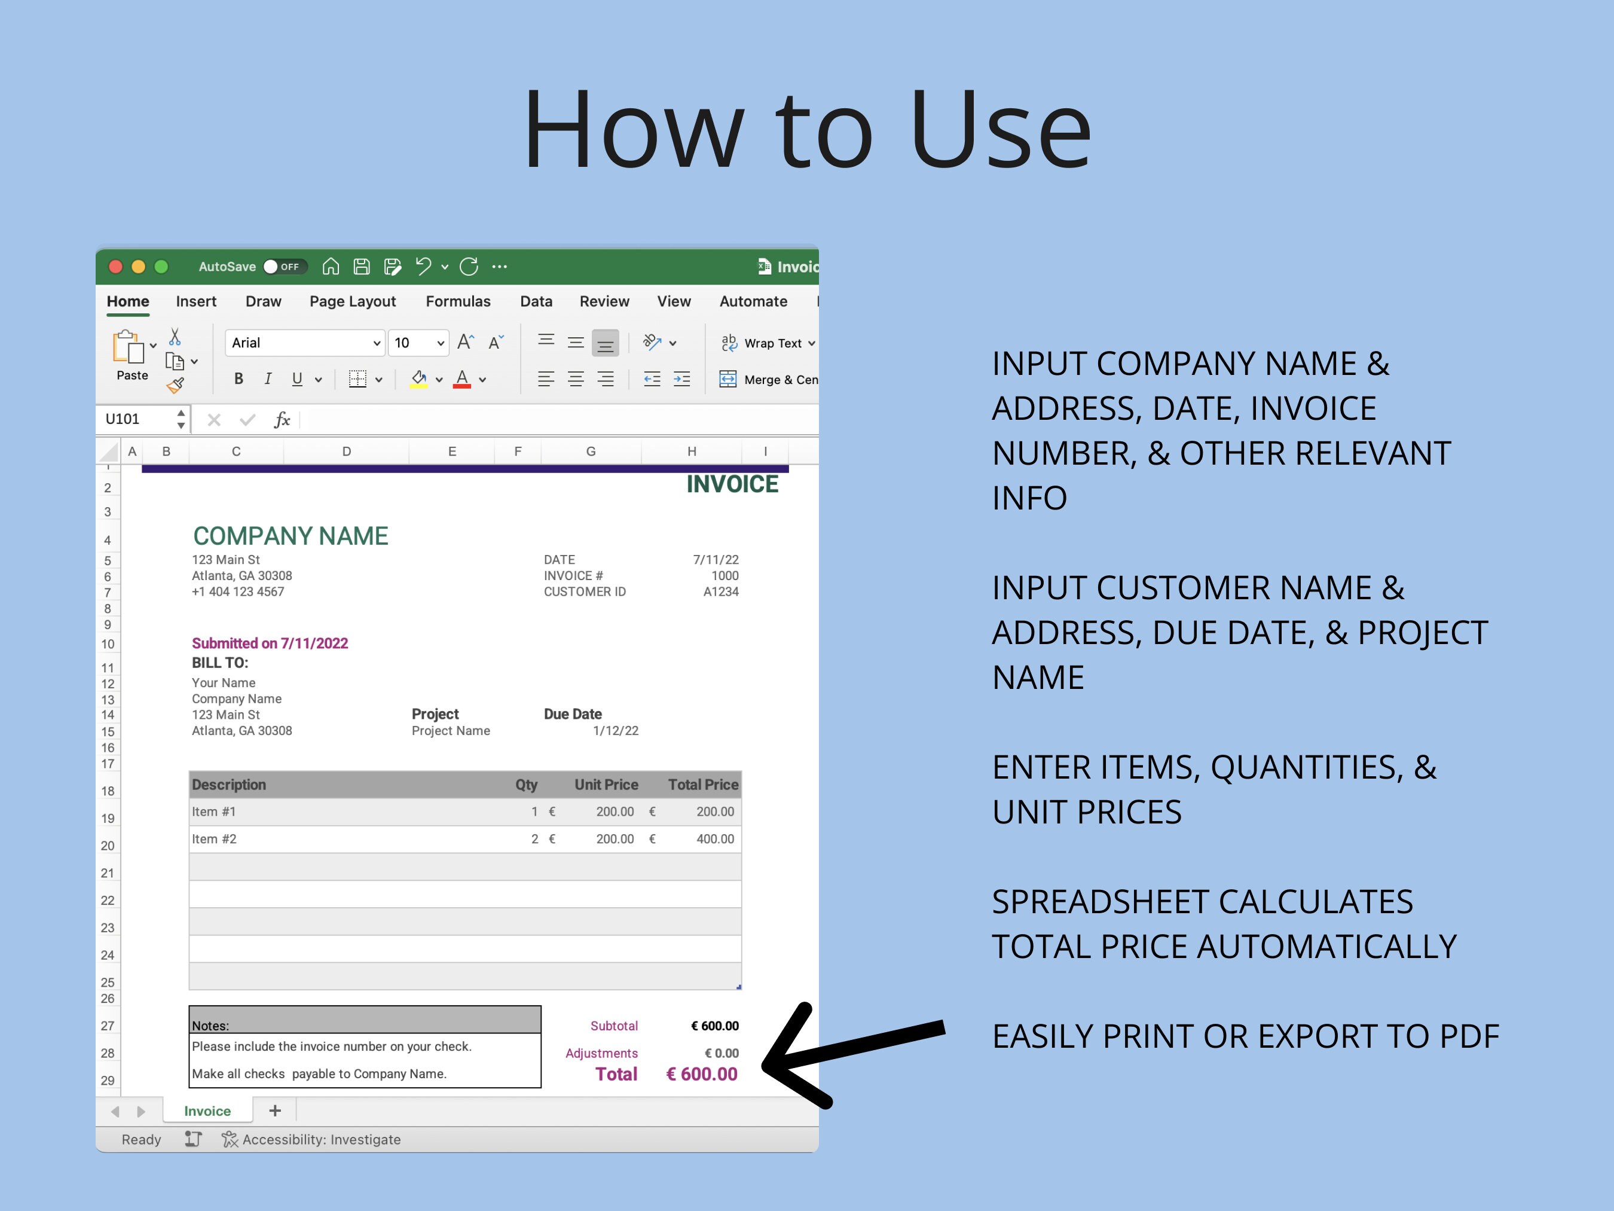Apply italic formatting
The width and height of the screenshot is (1614, 1211).
pyautogui.click(x=268, y=379)
